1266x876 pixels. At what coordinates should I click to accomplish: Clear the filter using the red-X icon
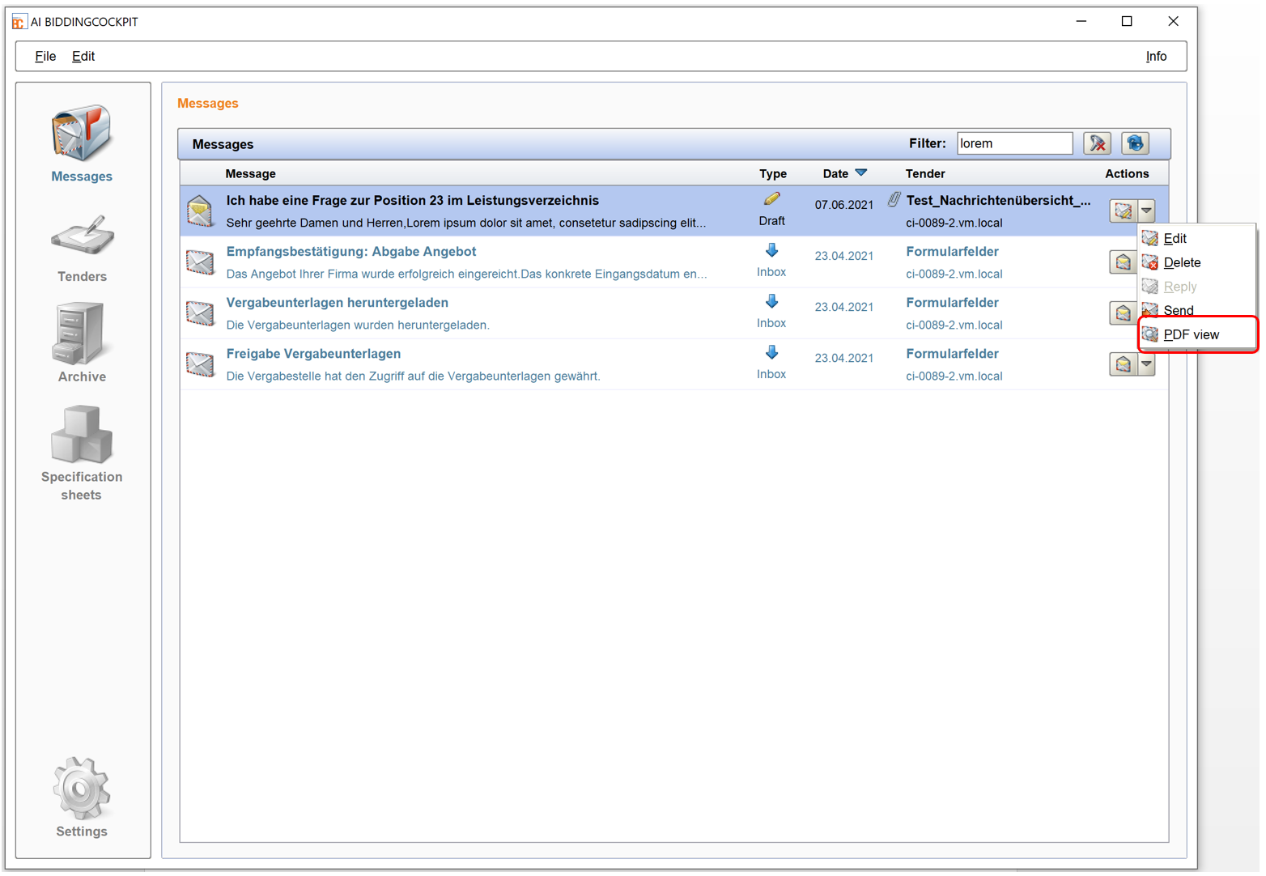tap(1097, 144)
